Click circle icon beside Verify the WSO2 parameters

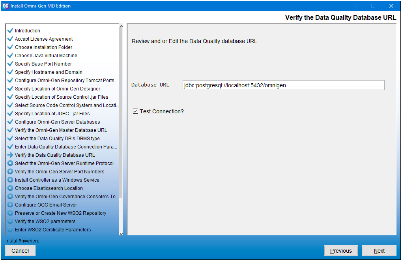tap(10, 221)
